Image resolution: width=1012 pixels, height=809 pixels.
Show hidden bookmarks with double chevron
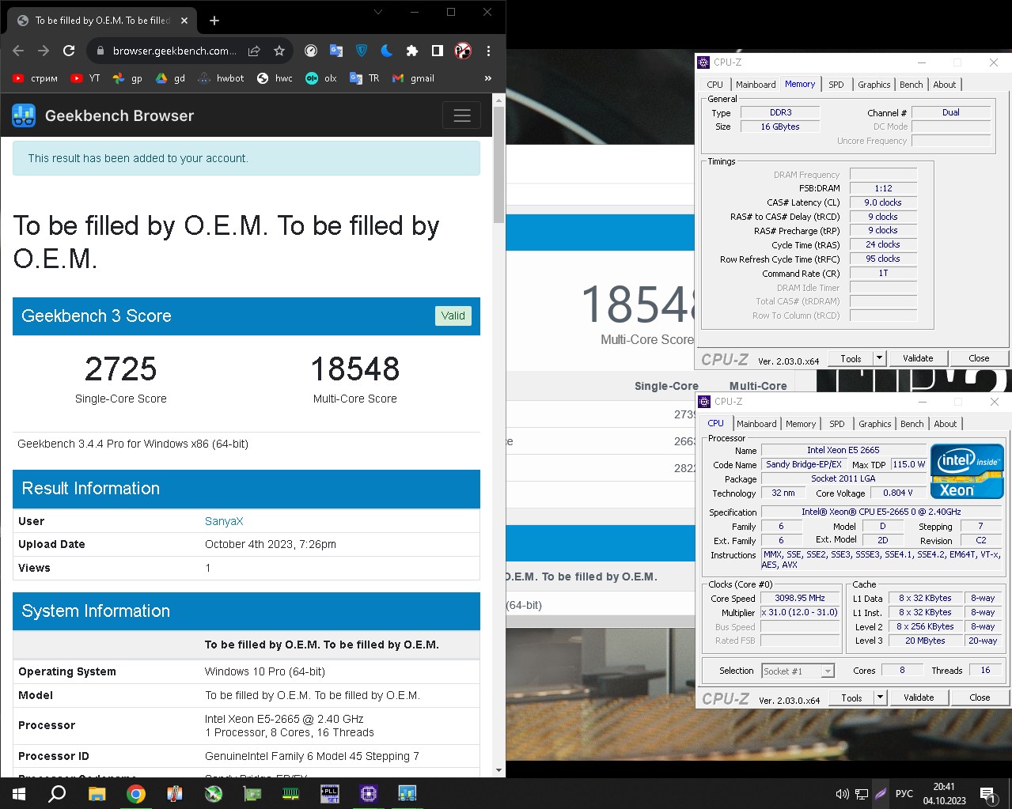487,78
